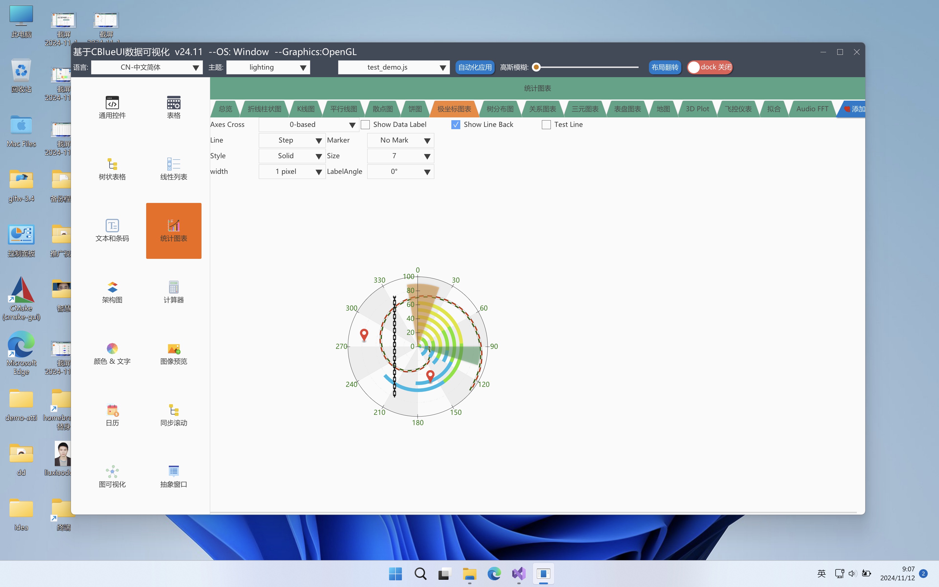Toggle the dock 关闭 switch
This screenshot has width=939, height=587.
point(709,67)
